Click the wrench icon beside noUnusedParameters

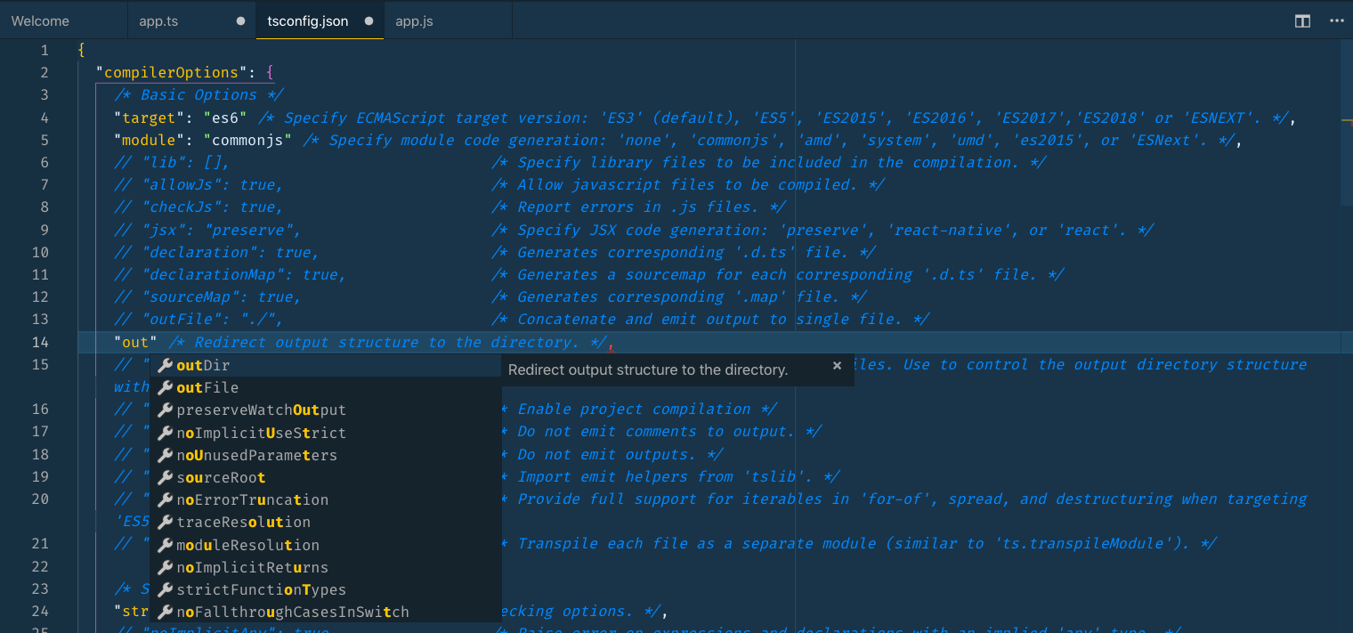tap(164, 454)
